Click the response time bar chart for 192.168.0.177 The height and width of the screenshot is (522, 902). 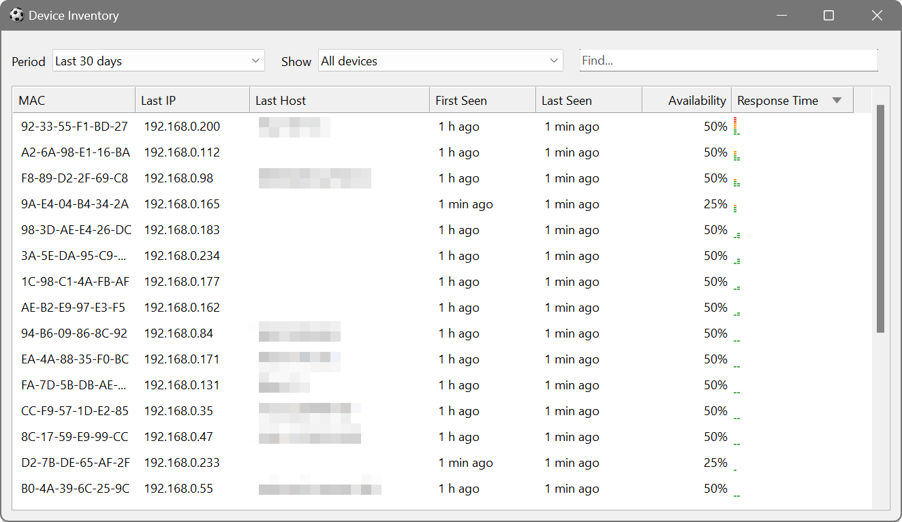pos(736,287)
